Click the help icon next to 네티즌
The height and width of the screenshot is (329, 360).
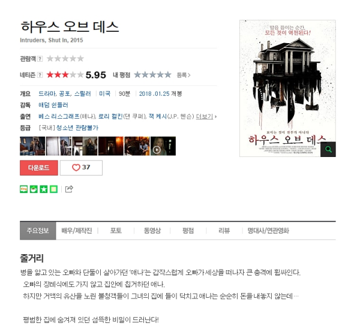click(40, 75)
